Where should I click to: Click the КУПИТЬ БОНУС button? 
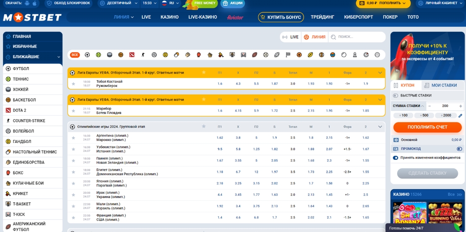pos(281,17)
